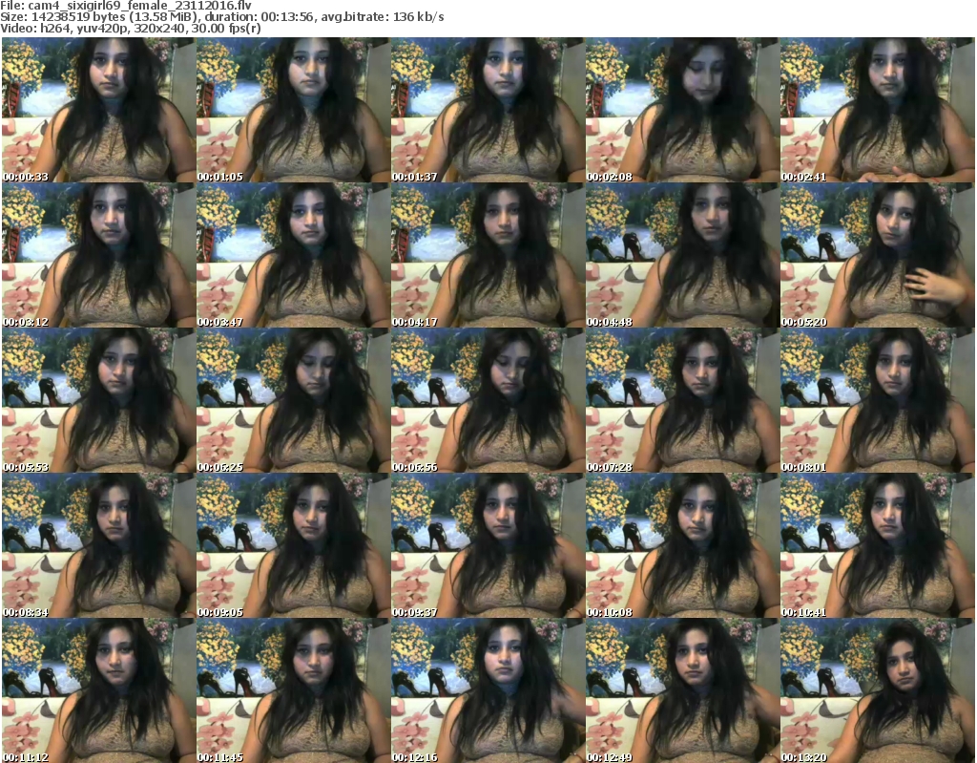Select the last frame stamped 00:13:20
The height and width of the screenshot is (763, 977).
point(878,690)
